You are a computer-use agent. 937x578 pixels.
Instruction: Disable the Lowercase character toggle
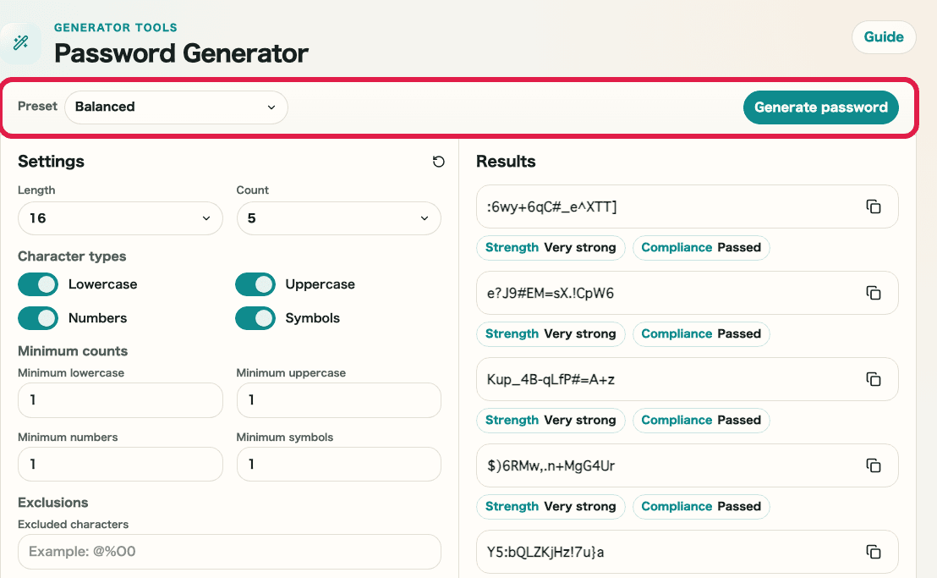[x=38, y=284]
